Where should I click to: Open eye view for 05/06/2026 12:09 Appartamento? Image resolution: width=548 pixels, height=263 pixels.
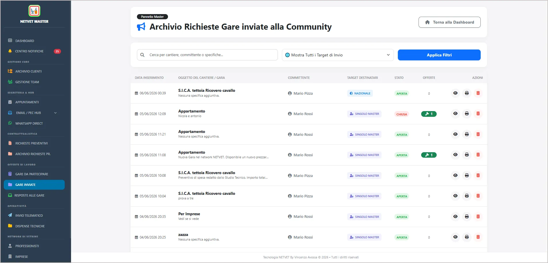point(455,114)
